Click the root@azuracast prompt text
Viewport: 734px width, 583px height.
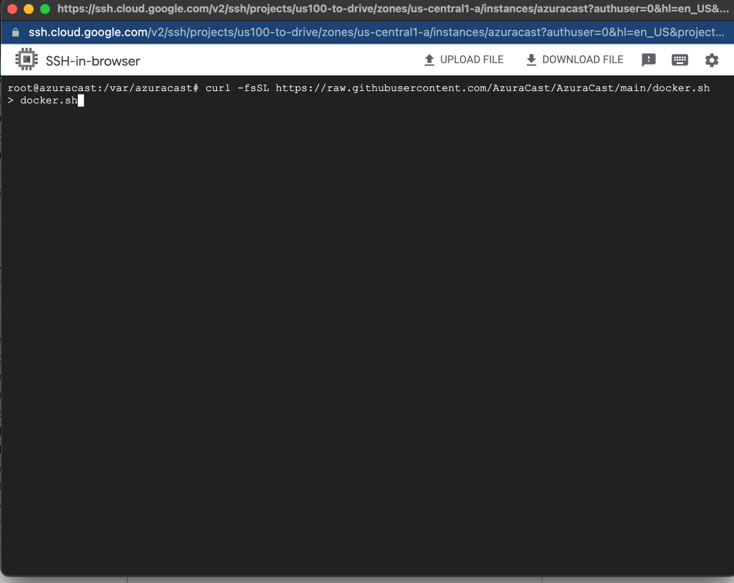point(103,88)
